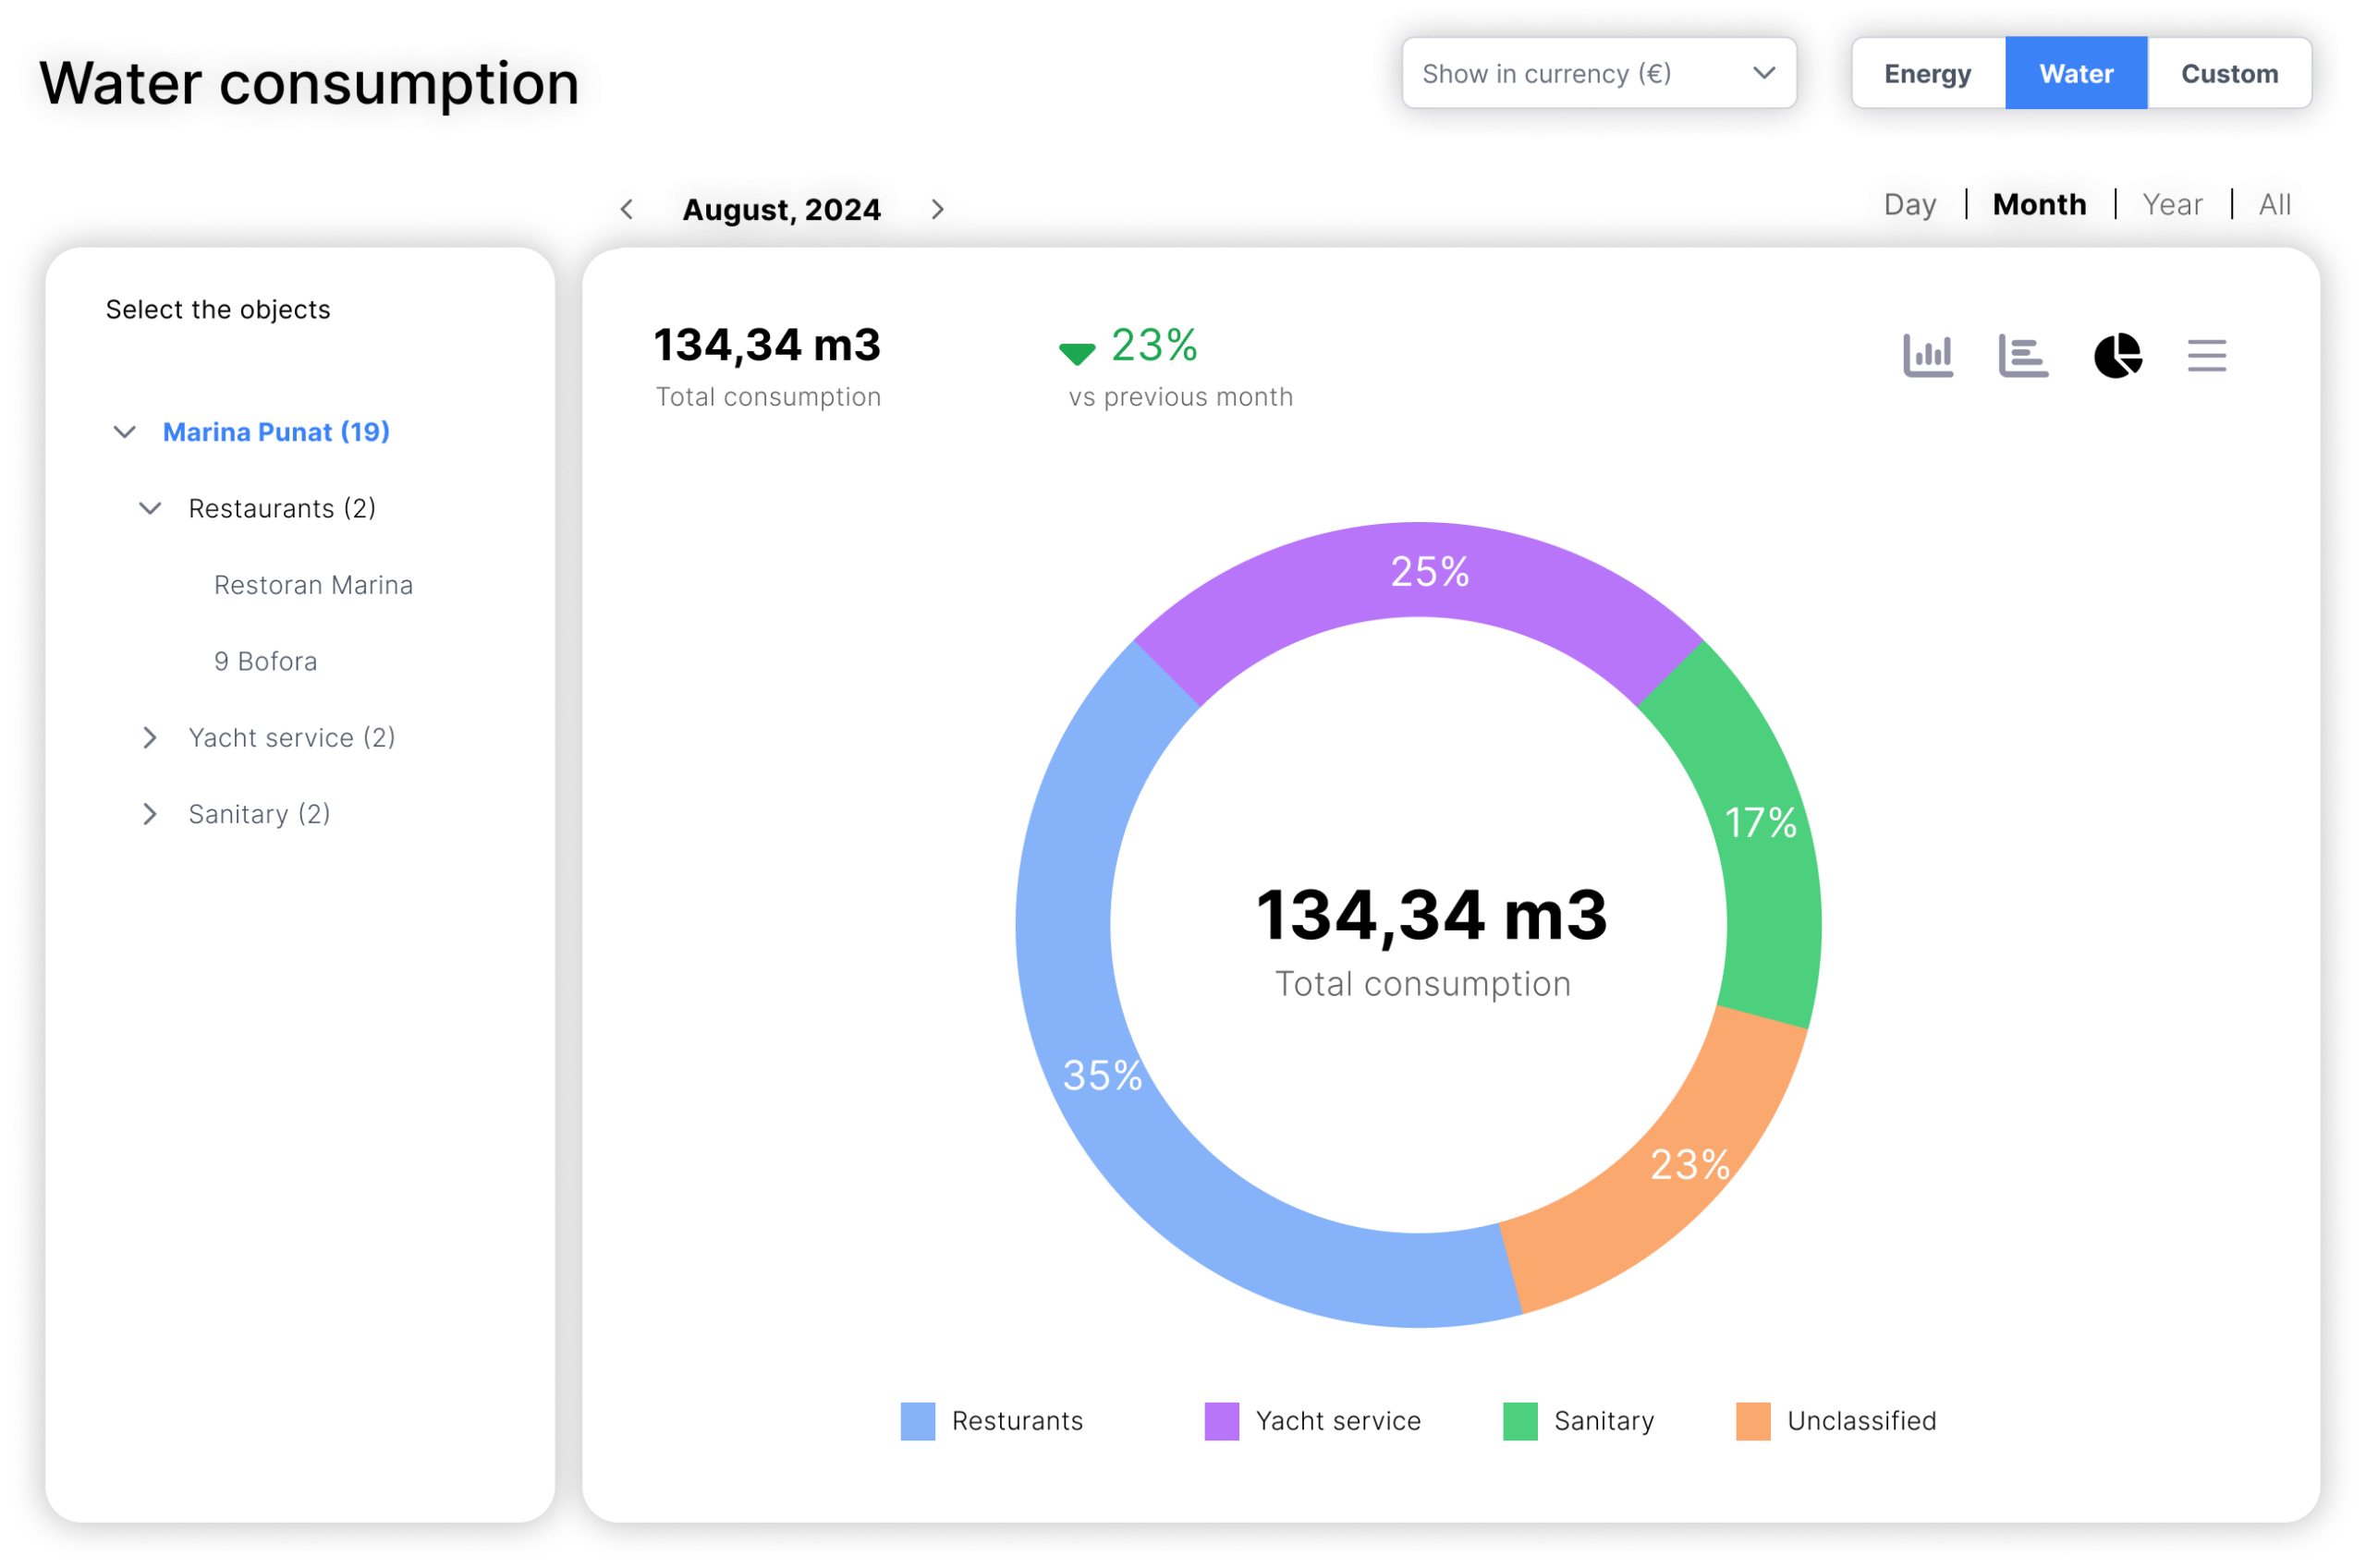
Task: Expand the Sanitary group
Action: click(x=150, y=814)
